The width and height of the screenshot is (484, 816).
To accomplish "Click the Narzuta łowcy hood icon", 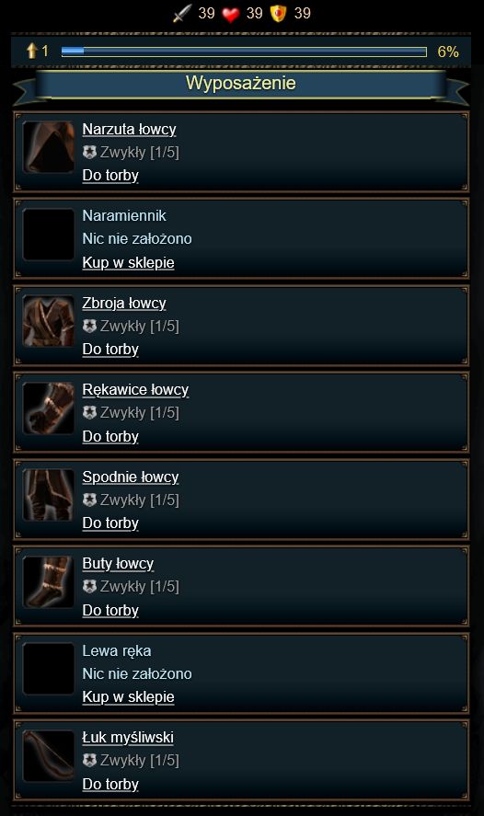I will click(x=49, y=147).
